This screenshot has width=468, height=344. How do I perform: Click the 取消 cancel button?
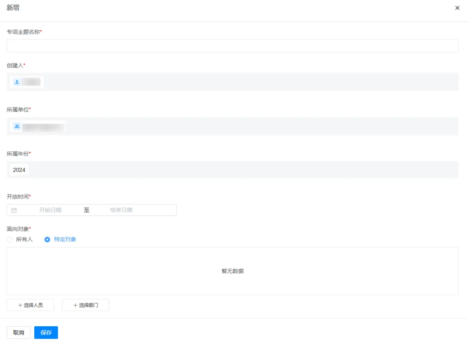19,332
